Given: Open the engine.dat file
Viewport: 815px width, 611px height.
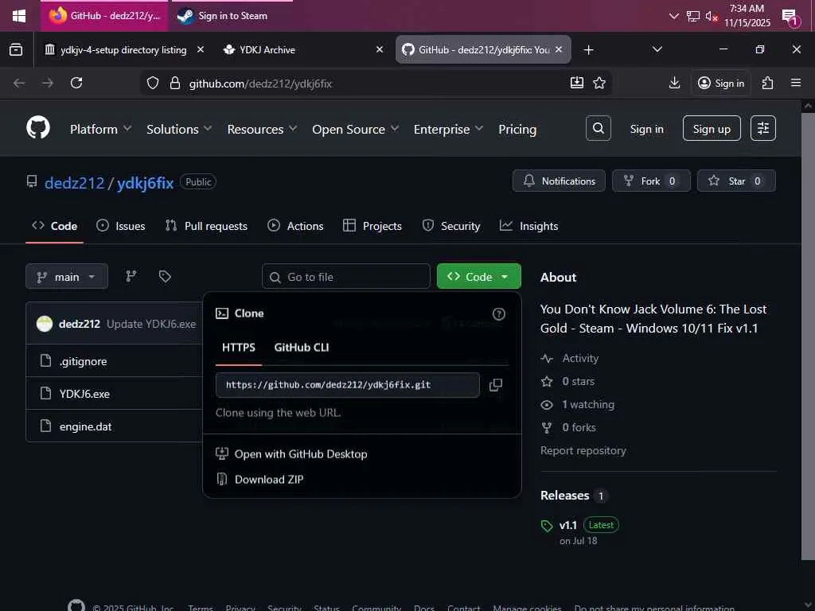Looking at the screenshot, I should (85, 426).
